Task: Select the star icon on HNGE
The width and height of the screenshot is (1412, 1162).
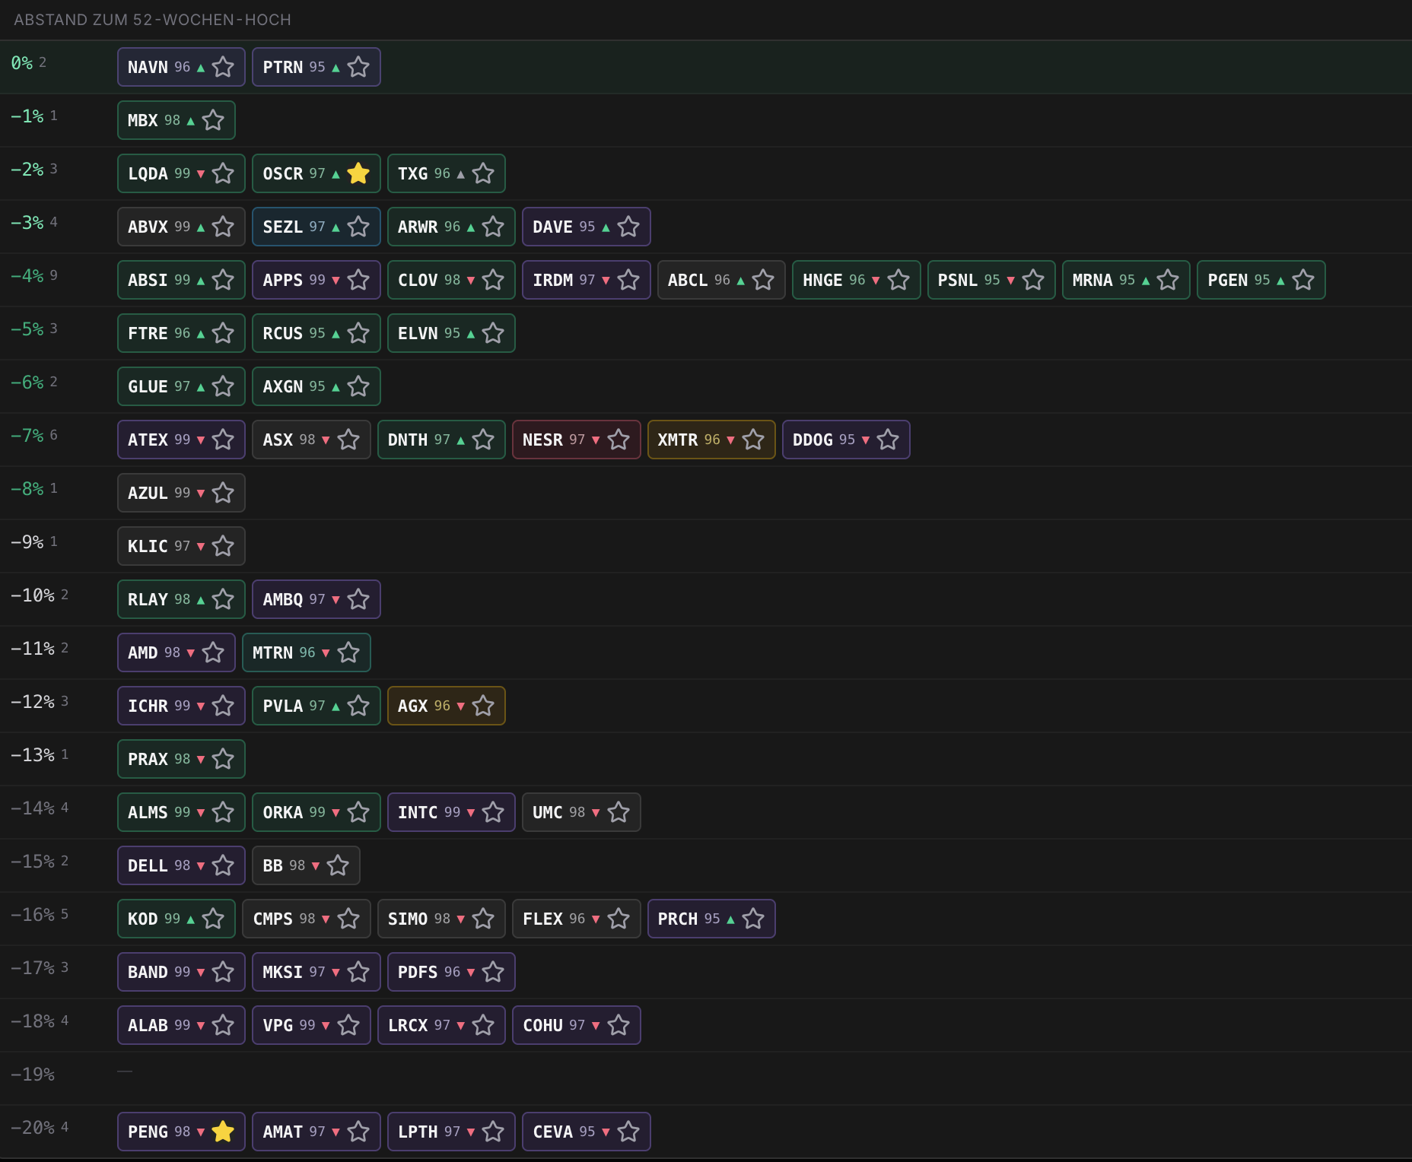Action: (x=898, y=280)
